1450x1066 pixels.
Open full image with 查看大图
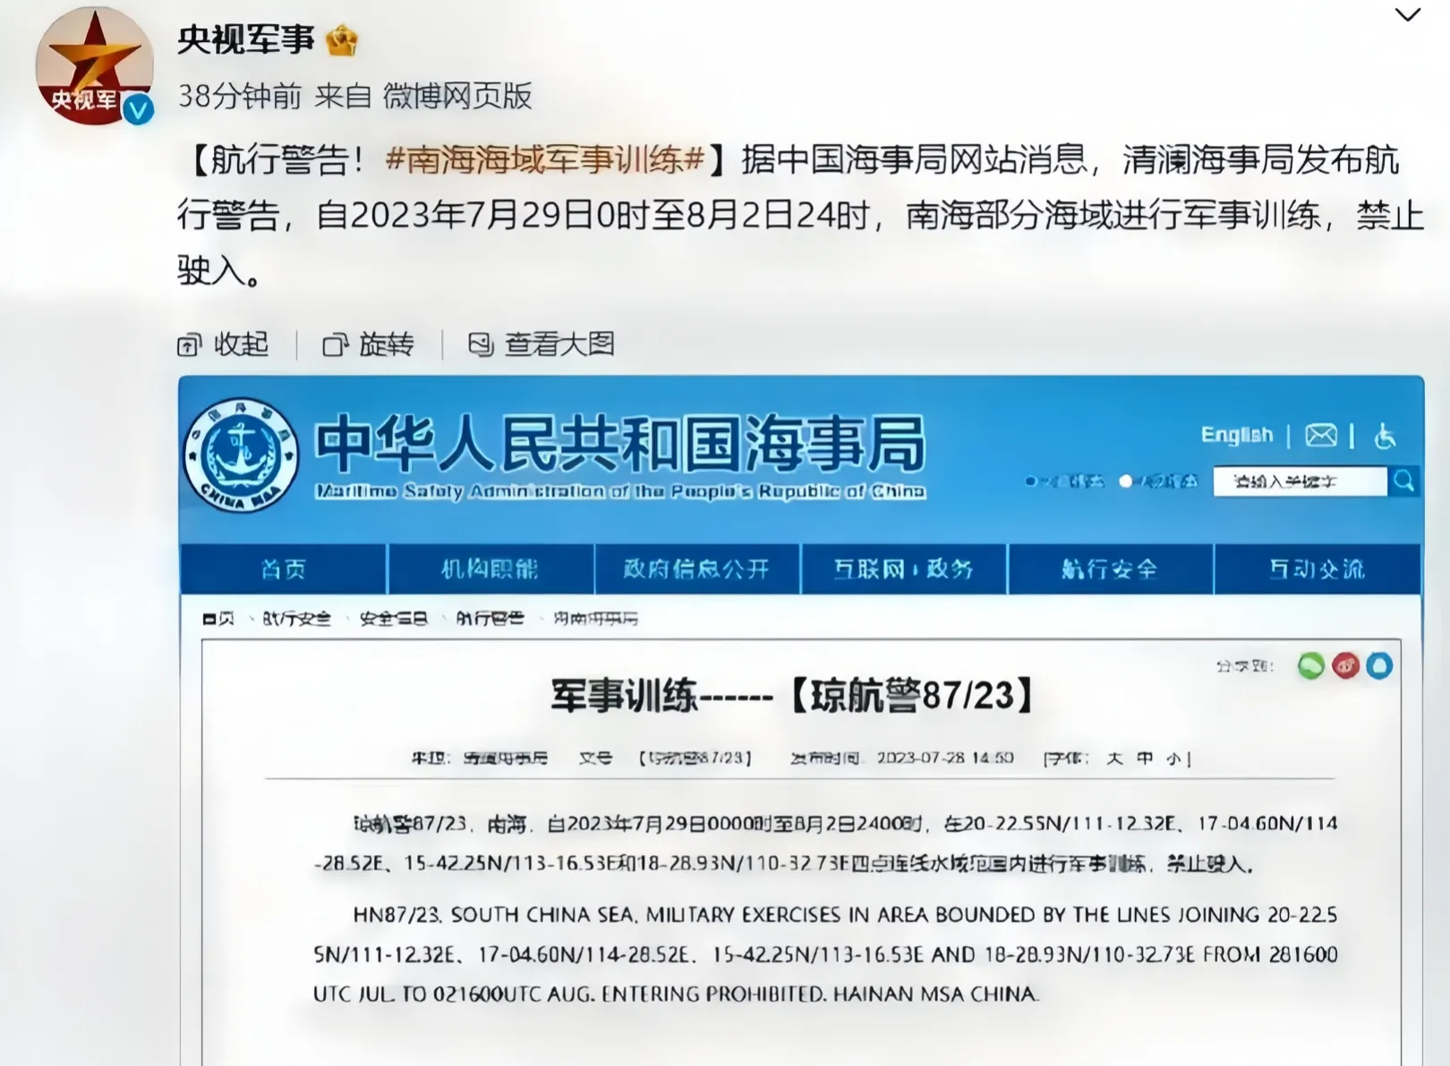[x=542, y=344]
